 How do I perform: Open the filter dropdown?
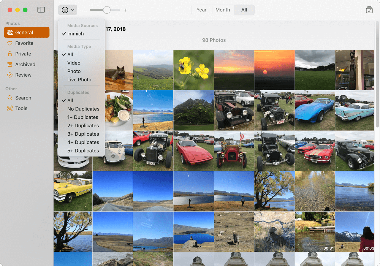point(68,9)
